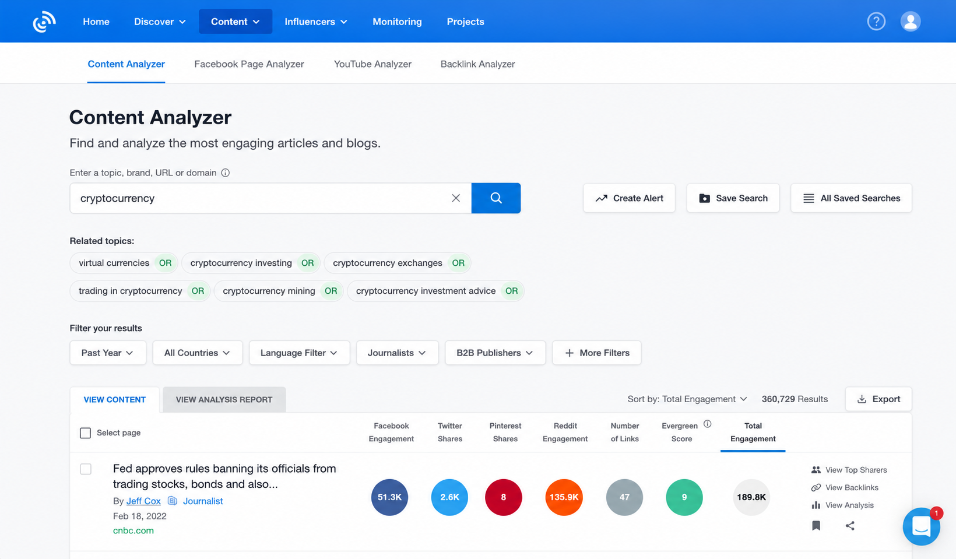
Task: Open the Jeff Cox author link
Action: pyautogui.click(x=143, y=501)
